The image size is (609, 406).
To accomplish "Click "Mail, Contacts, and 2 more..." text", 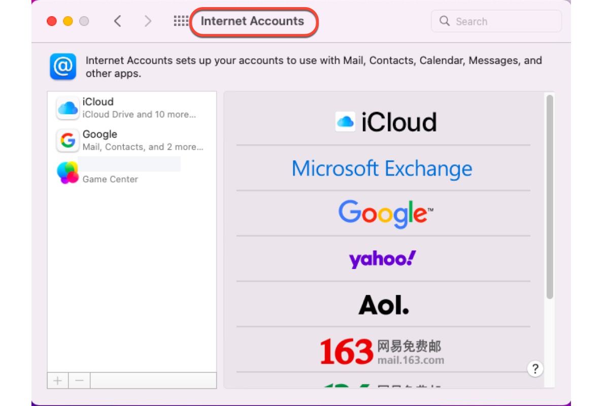I will (x=143, y=147).
